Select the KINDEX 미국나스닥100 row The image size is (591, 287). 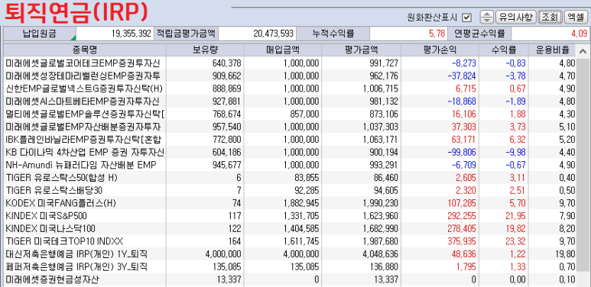(290, 228)
